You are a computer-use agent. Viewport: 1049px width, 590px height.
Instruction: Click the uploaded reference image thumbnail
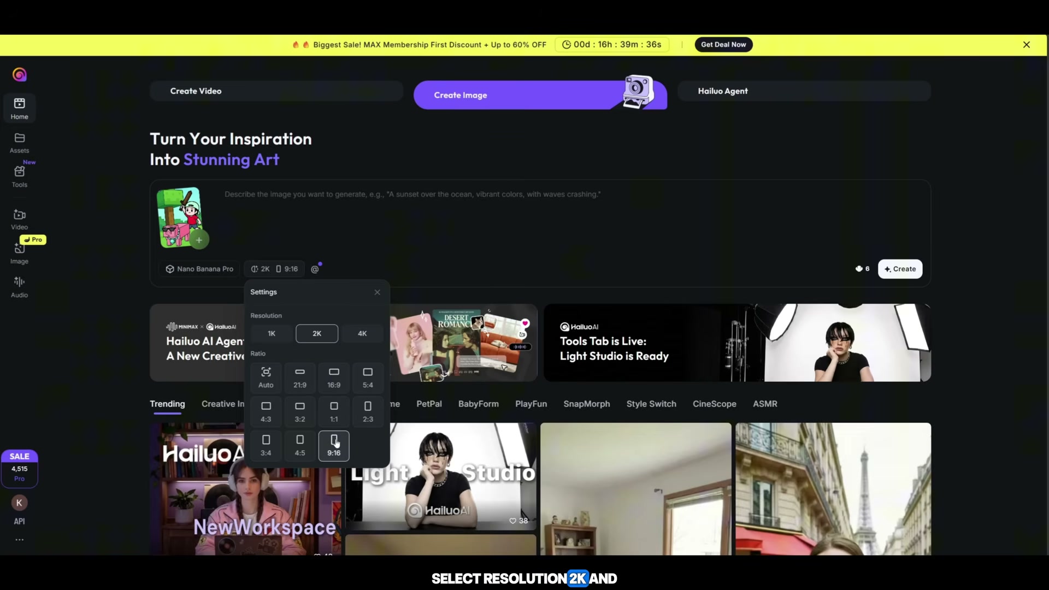coord(179,217)
